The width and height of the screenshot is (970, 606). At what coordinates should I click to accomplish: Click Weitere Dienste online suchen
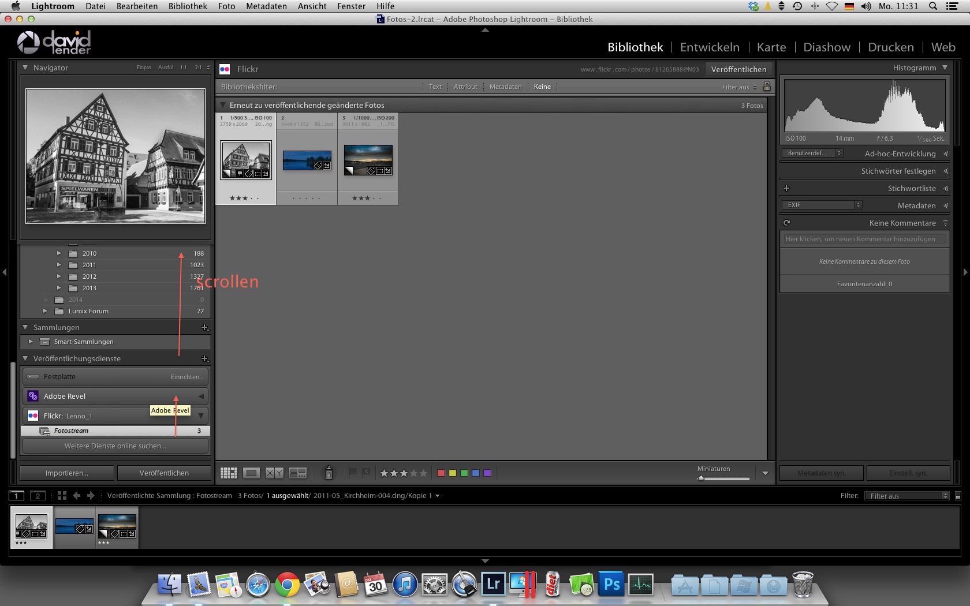[x=115, y=446]
